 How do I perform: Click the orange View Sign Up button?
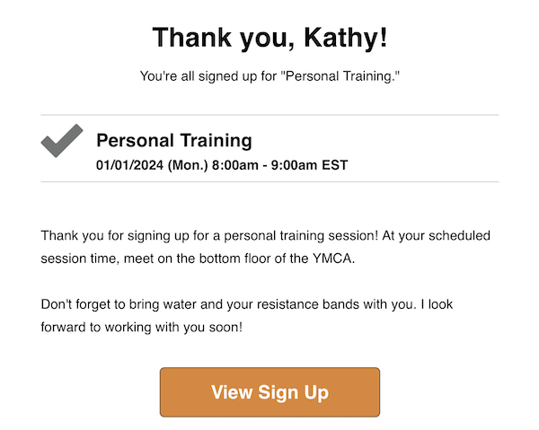269,392
